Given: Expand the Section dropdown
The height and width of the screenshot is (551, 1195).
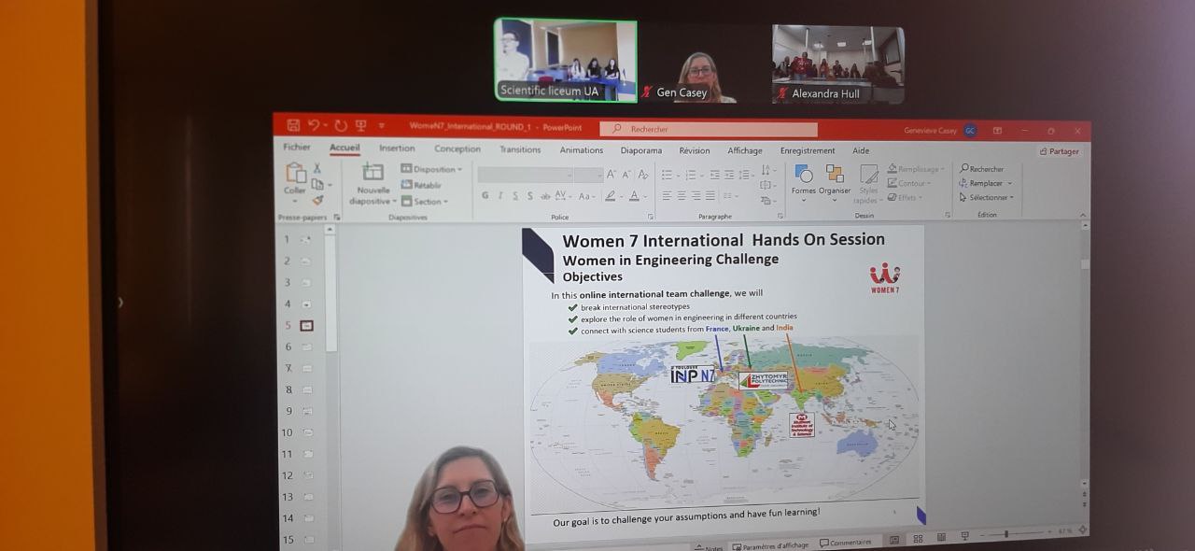Looking at the screenshot, I should [425, 201].
